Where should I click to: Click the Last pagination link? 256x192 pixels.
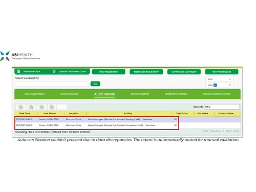tap(236, 131)
